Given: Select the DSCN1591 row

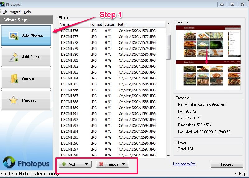Looking at the screenshot, I should 112,114.
